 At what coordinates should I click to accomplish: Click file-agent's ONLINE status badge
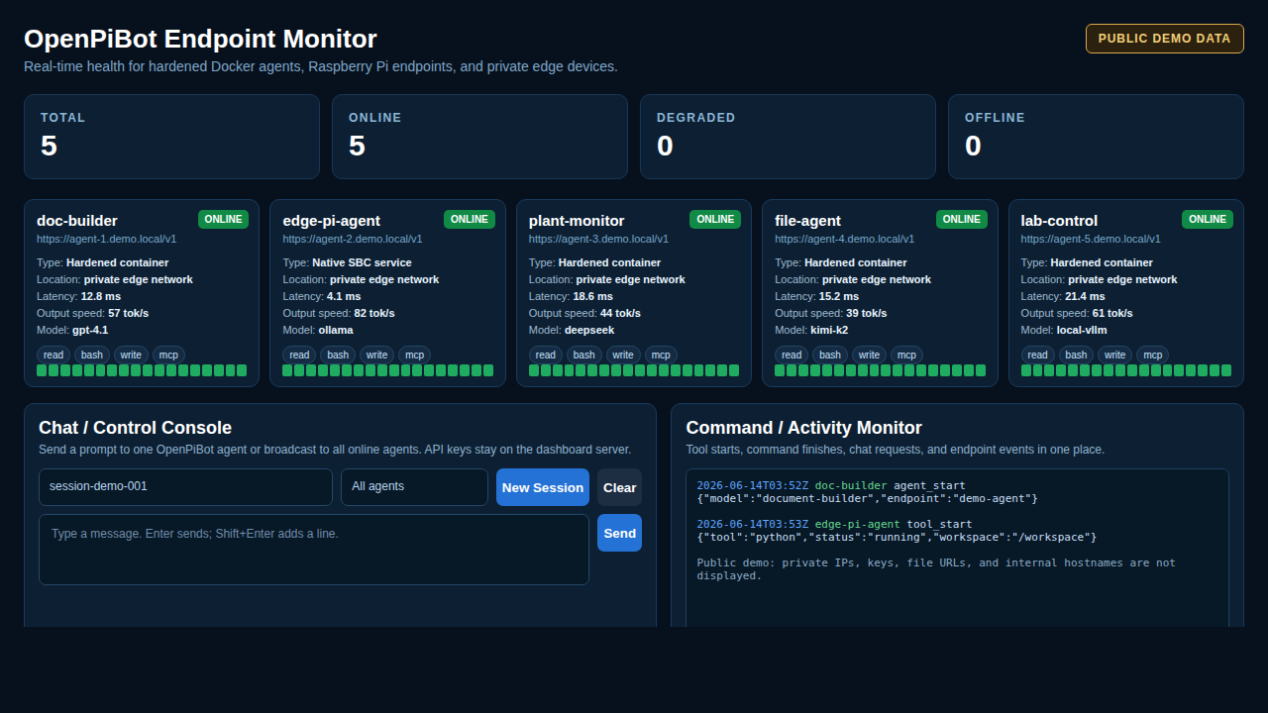(x=962, y=219)
